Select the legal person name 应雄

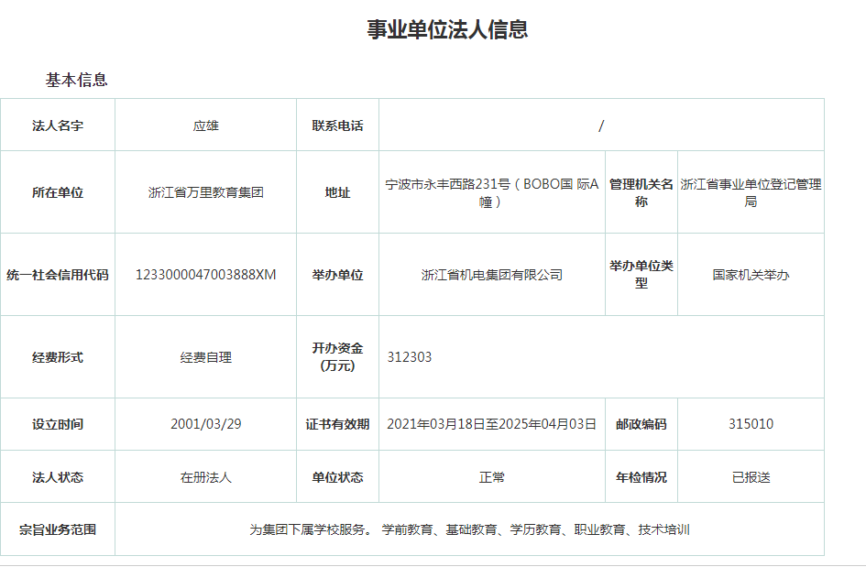(204, 124)
